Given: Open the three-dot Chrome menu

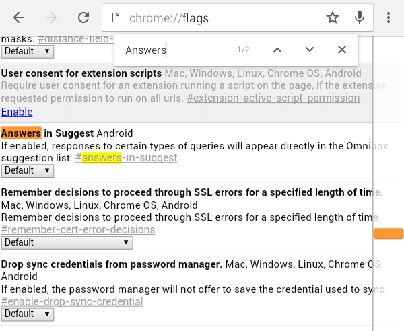Looking at the screenshot, I should pyautogui.click(x=389, y=18).
